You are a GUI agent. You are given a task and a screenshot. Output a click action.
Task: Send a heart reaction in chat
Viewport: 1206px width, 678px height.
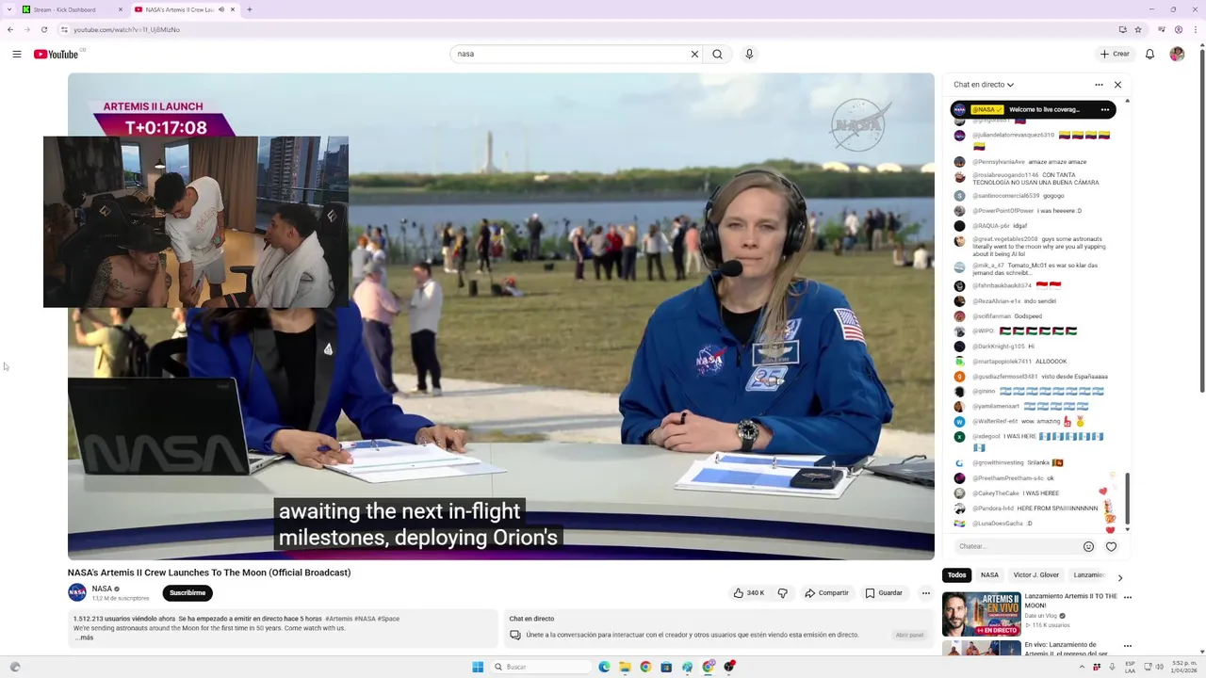1111,546
